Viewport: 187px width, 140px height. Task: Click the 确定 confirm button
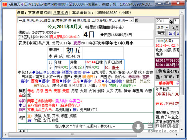[x=161, y=33]
